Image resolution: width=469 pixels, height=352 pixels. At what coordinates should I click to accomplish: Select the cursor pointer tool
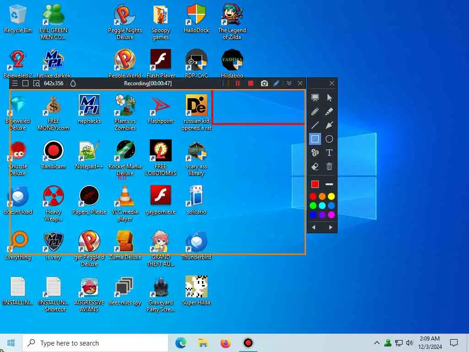[x=329, y=98]
